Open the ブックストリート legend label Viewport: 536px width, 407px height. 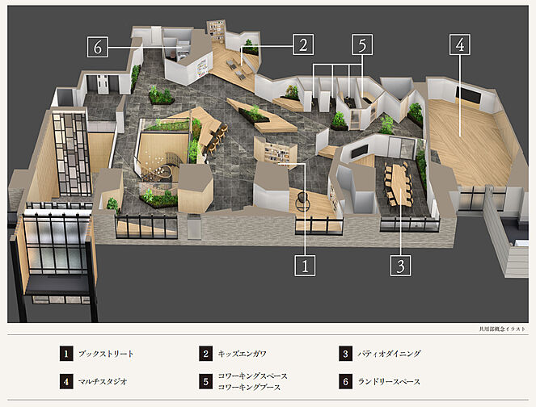click(106, 354)
